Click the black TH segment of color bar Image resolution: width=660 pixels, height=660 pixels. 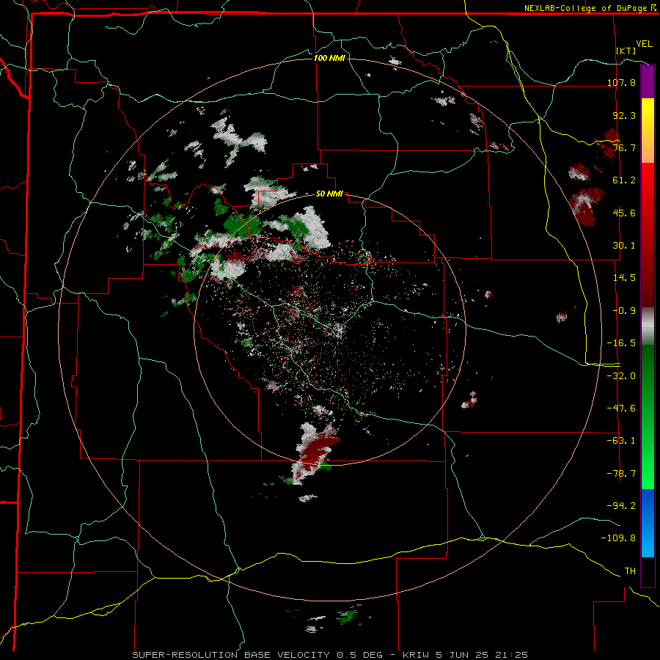point(648,571)
